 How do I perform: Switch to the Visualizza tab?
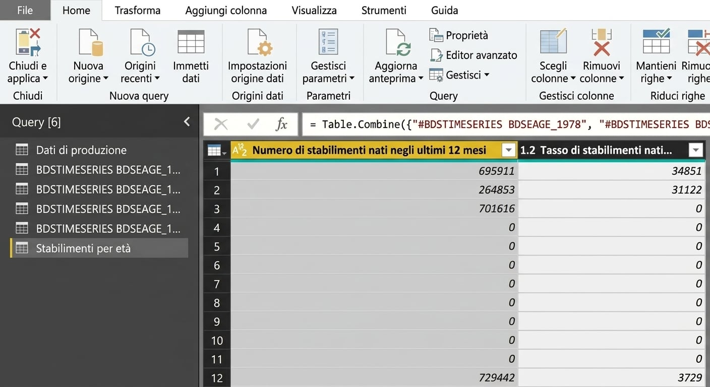(314, 10)
